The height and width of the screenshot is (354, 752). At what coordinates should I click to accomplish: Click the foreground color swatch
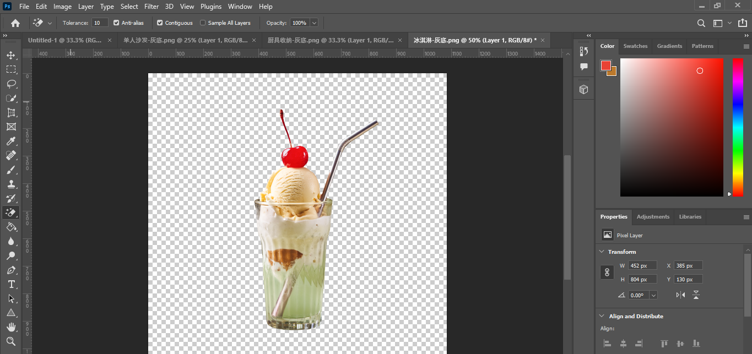pos(605,66)
